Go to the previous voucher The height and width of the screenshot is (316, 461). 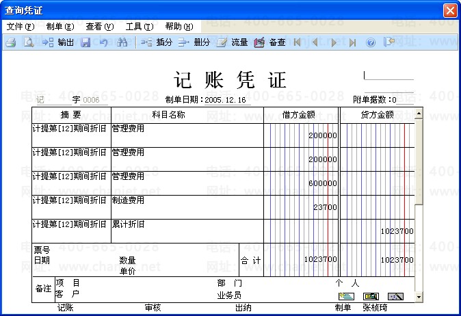315,42
